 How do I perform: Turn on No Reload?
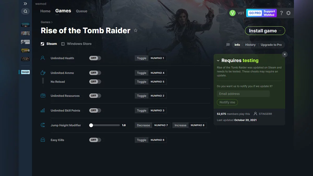[x=95, y=81]
